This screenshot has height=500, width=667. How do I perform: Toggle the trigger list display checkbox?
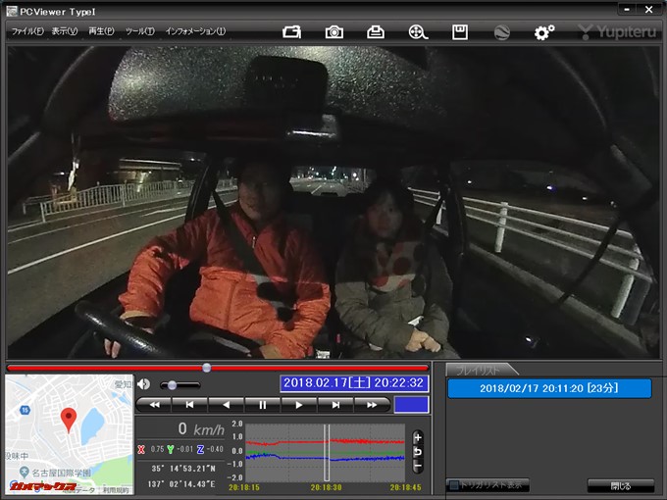click(x=453, y=485)
